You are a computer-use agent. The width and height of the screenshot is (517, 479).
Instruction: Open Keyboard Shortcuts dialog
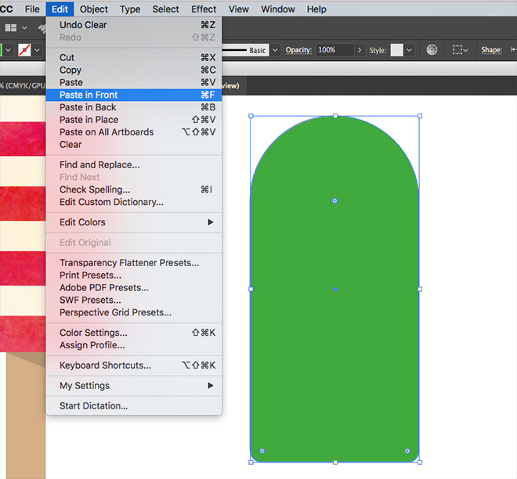134,366
